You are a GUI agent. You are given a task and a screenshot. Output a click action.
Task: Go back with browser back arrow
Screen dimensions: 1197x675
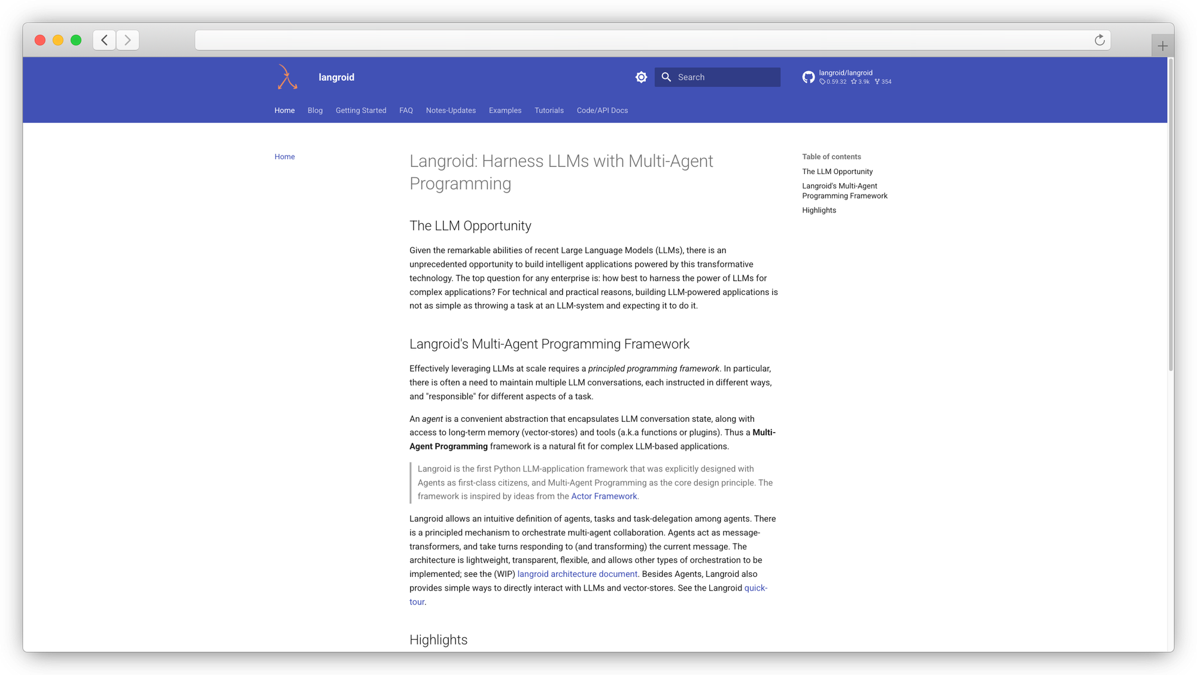104,40
